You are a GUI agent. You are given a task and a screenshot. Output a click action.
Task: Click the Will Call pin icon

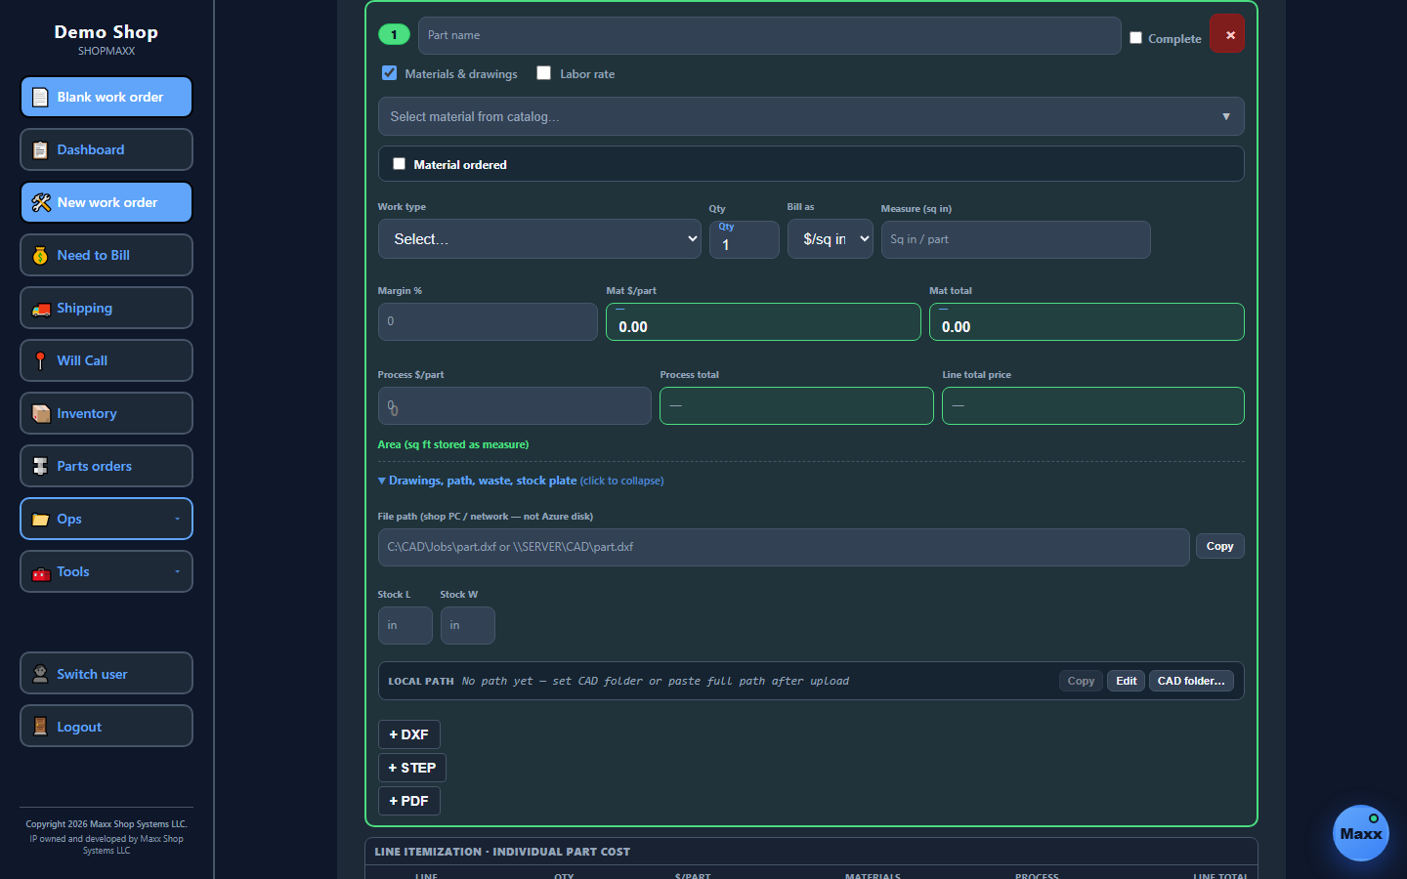[x=40, y=361]
